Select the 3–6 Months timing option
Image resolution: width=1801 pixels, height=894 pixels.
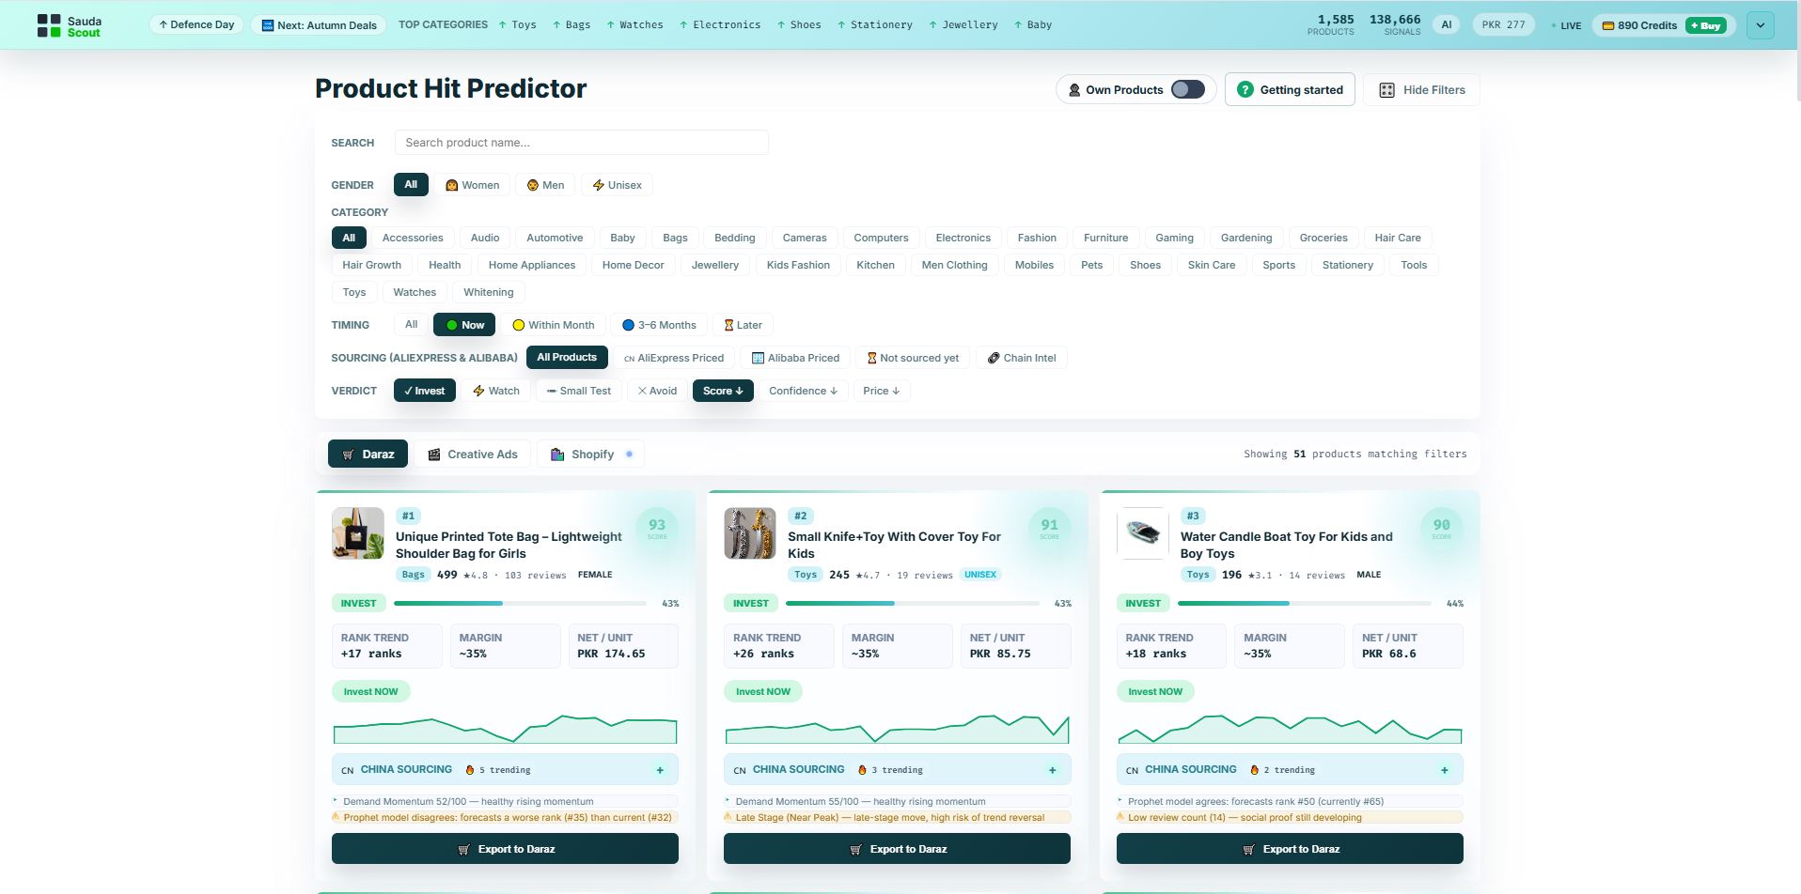point(659,325)
